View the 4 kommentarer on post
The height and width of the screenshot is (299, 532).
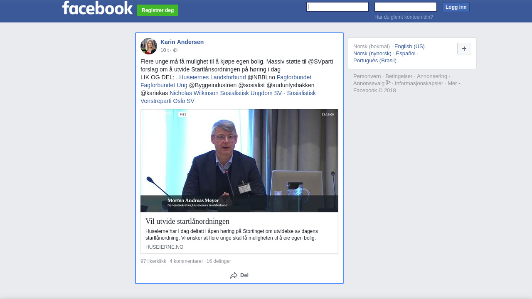click(x=186, y=261)
